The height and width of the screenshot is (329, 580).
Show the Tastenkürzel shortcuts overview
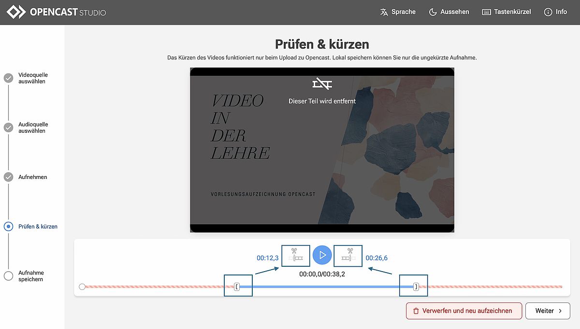[x=507, y=12]
